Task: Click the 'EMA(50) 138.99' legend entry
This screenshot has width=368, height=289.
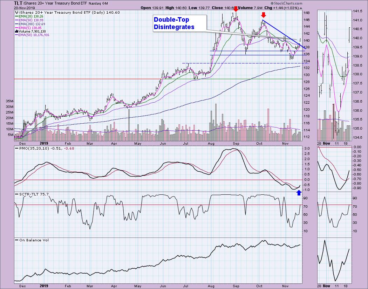Action: click(31, 20)
